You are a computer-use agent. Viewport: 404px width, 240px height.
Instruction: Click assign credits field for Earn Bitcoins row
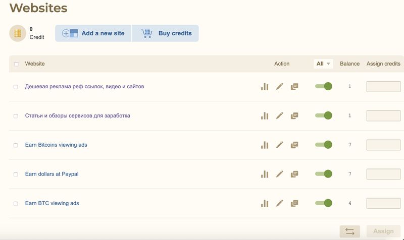tap(383, 145)
